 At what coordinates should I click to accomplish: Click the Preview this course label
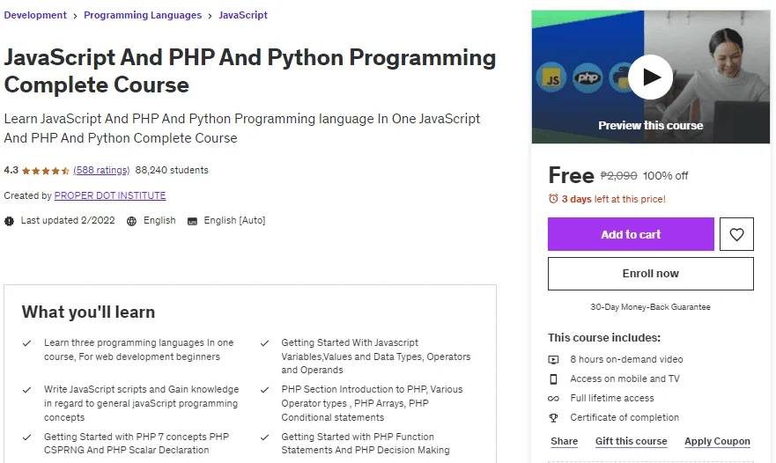(651, 126)
